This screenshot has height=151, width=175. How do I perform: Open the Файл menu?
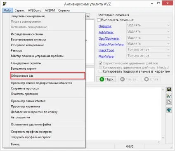pos(7,10)
